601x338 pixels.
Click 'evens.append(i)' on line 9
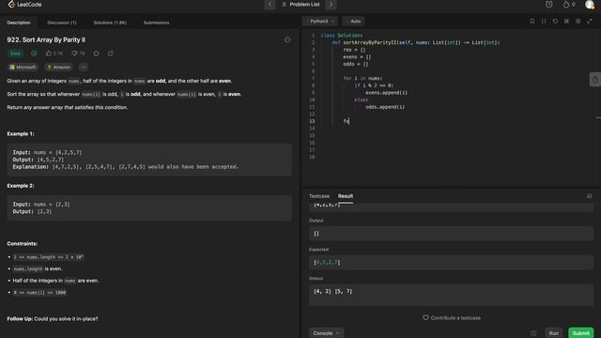point(386,93)
